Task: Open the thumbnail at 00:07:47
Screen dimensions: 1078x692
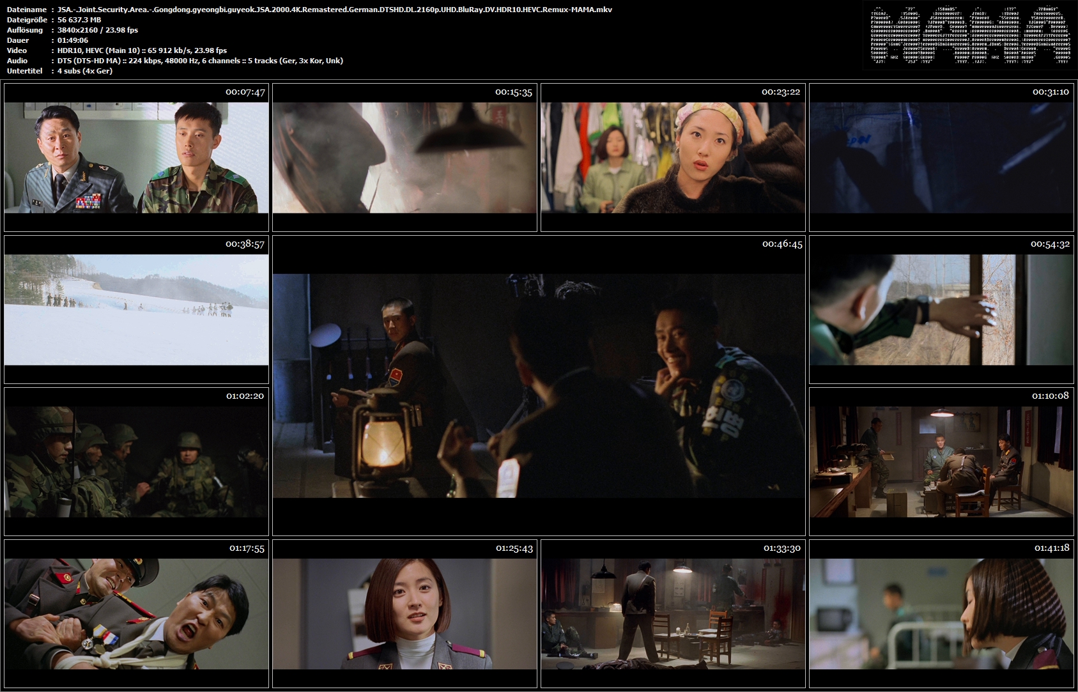Action: pyautogui.click(x=136, y=157)
